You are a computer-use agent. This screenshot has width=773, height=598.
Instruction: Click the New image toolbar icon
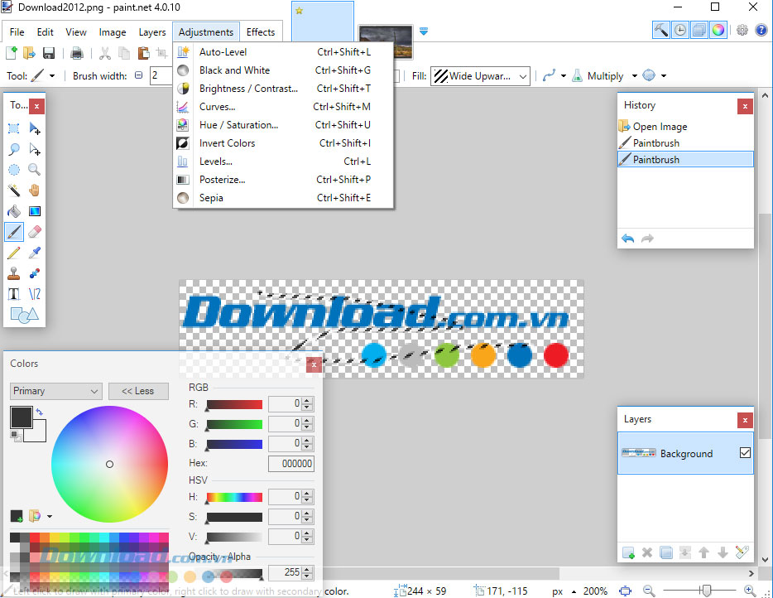11,53
